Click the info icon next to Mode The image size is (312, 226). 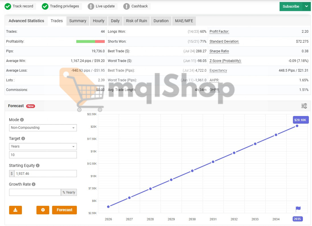[22, 120]
